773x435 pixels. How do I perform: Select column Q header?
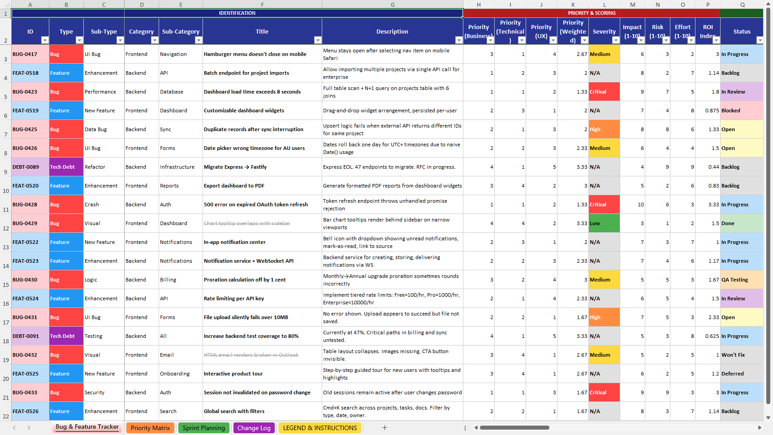coord(742,4)
